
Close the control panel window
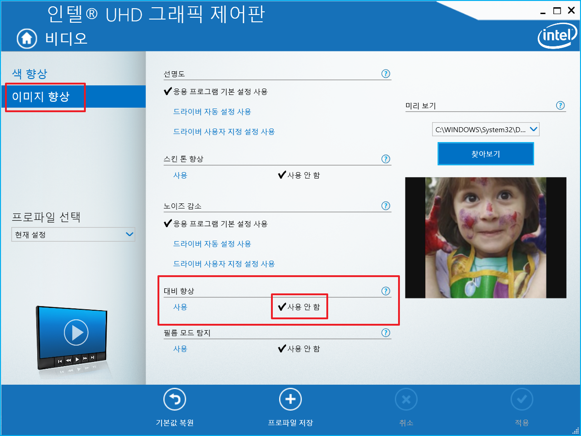point(571,10)
